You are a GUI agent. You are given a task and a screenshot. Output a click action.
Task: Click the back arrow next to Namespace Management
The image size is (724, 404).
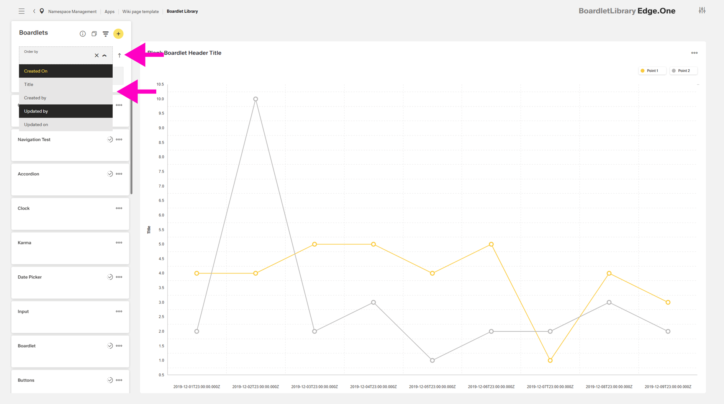pos(34,11)
